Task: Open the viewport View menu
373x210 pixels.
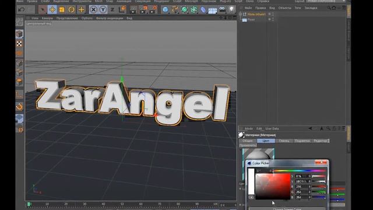Action: tap(35, 18)
